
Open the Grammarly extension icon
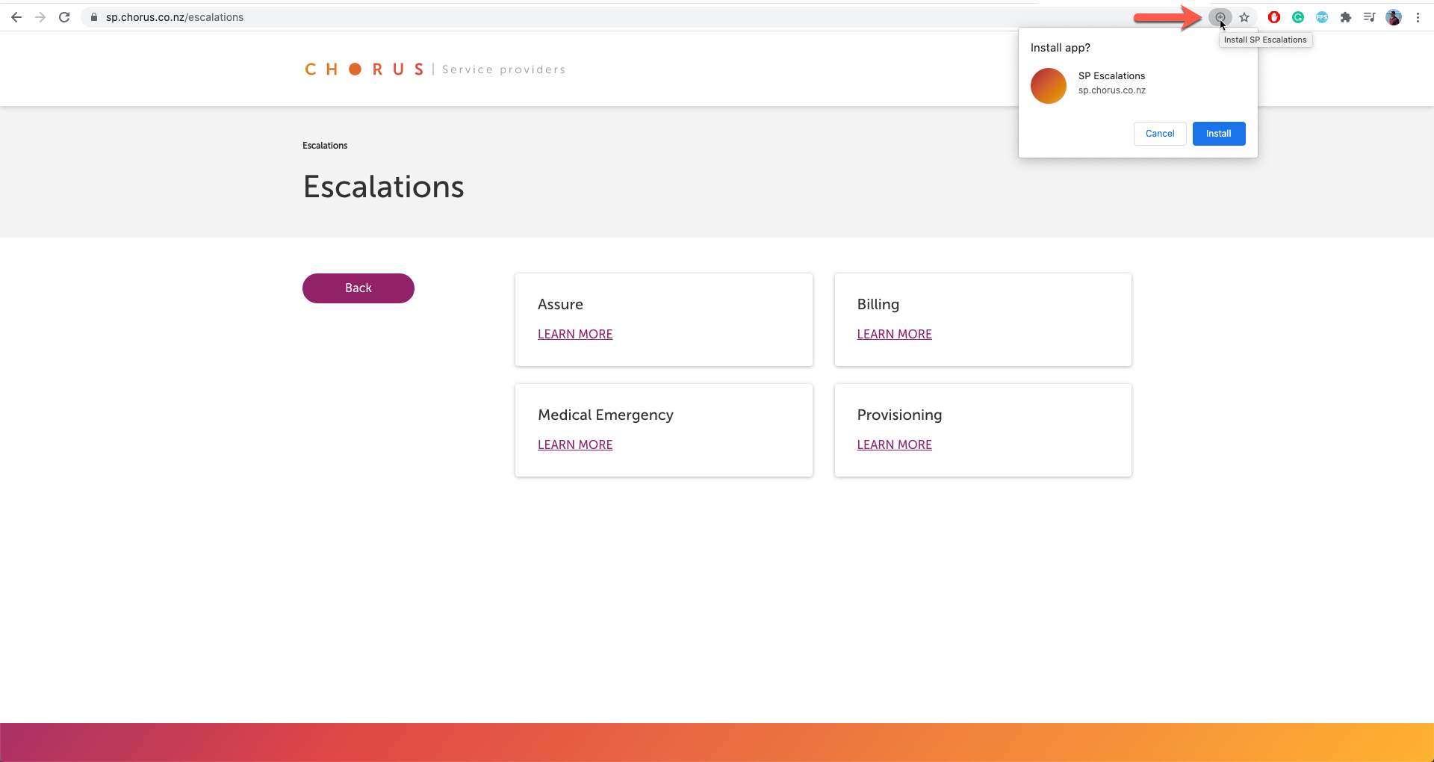(x=1298, y=17)
